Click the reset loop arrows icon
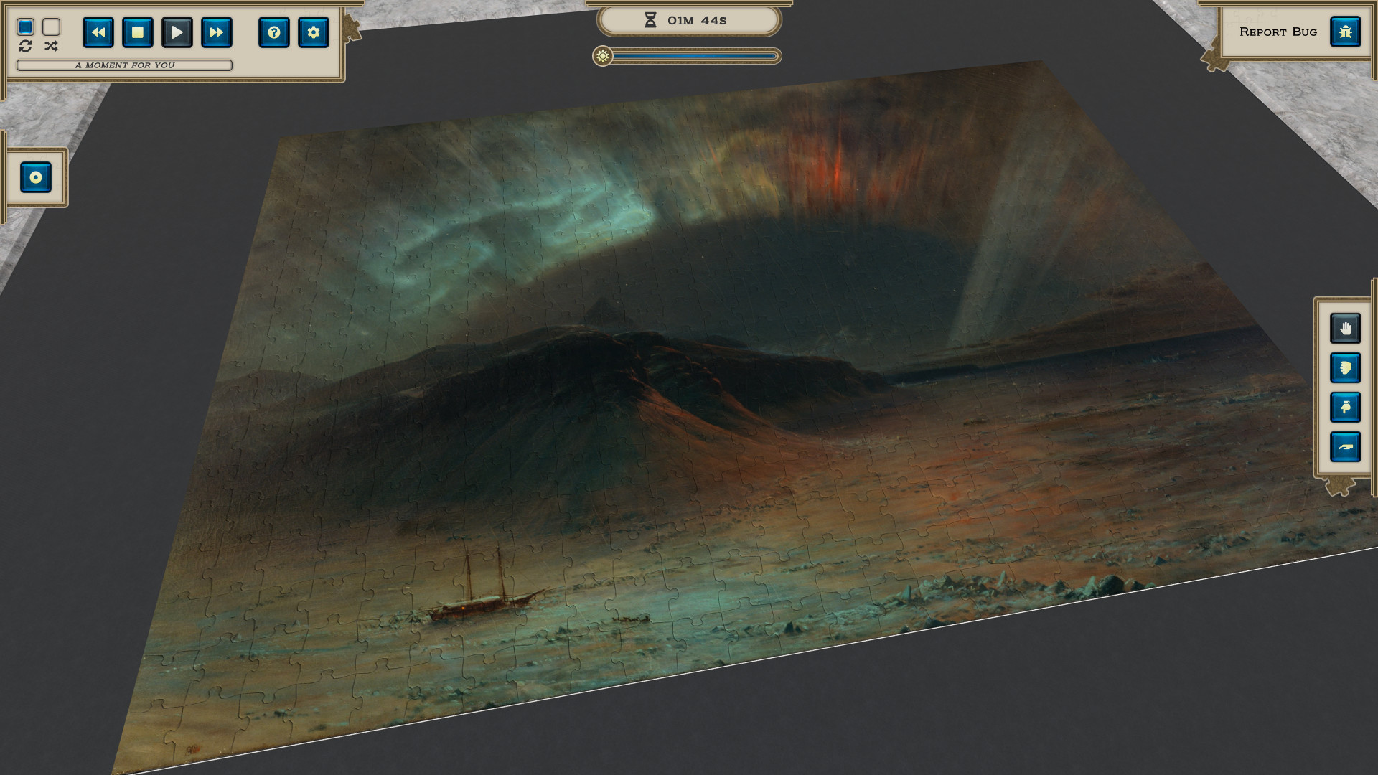 point(27,47)
